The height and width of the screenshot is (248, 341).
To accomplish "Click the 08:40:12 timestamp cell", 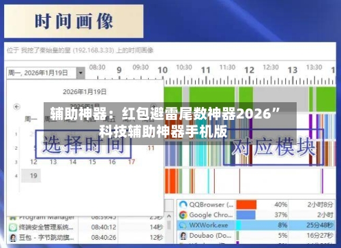I will tap(104, 227).
